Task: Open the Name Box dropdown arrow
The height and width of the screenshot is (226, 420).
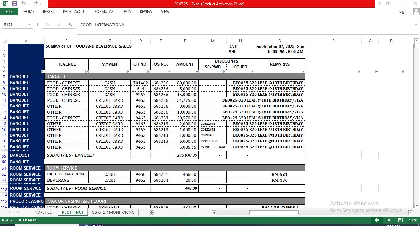Action: tap(30, 25)
